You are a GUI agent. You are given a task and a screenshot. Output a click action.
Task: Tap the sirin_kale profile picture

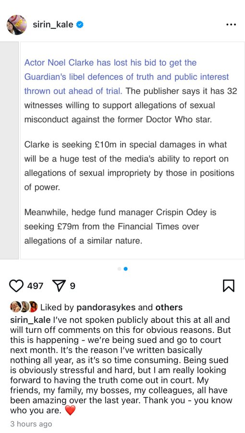(17, 25)
